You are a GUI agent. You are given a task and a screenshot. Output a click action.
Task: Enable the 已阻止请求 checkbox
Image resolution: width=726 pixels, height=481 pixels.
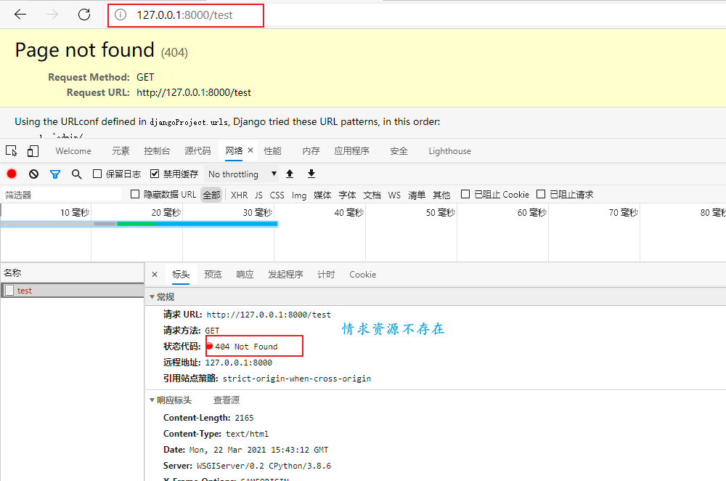tap(541, 194)
